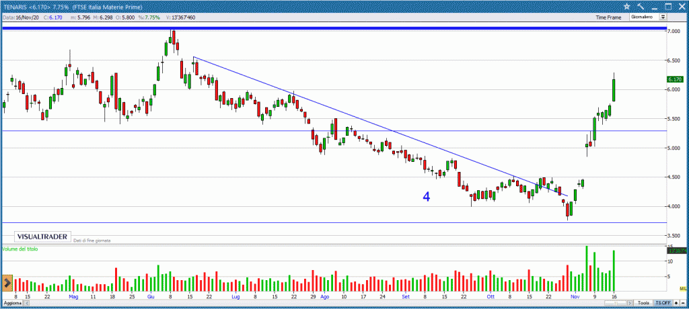Screen dimensions: 689x309
Task: Click the 3.500 price axis label
Action: point(674,236)
